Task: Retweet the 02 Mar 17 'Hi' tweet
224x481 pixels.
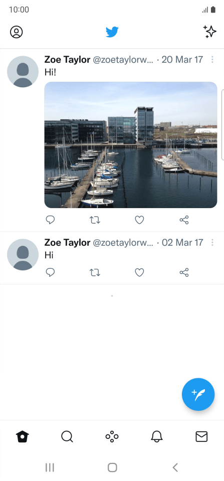Action: 95,272
